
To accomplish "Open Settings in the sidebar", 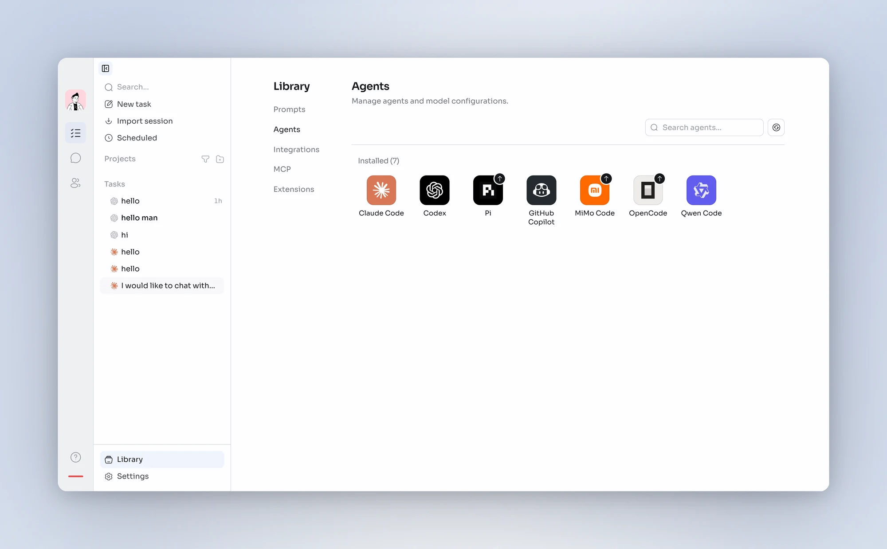I will 162,476.
